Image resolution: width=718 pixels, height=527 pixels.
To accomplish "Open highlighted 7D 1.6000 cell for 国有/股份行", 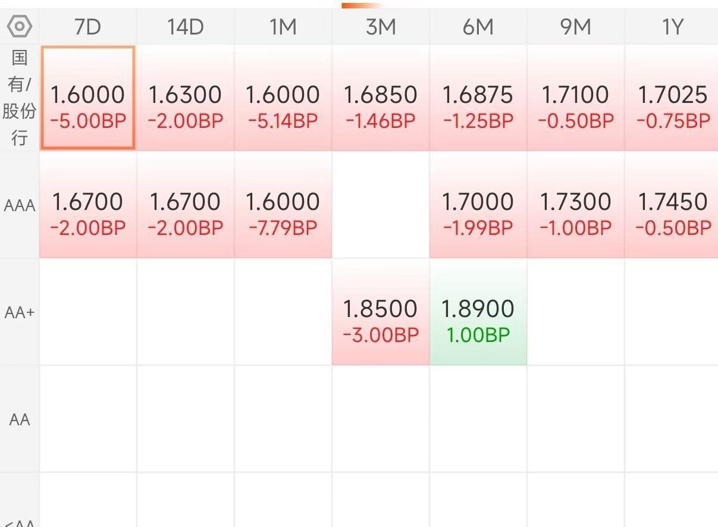I will tap(88, 98).
